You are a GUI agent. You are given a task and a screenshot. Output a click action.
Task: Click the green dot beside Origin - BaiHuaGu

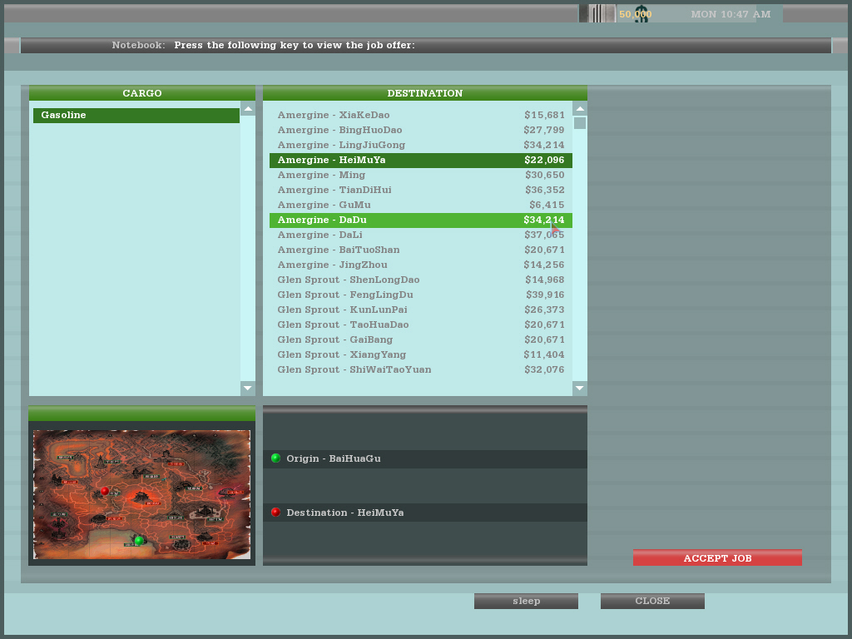pos(275,458)
